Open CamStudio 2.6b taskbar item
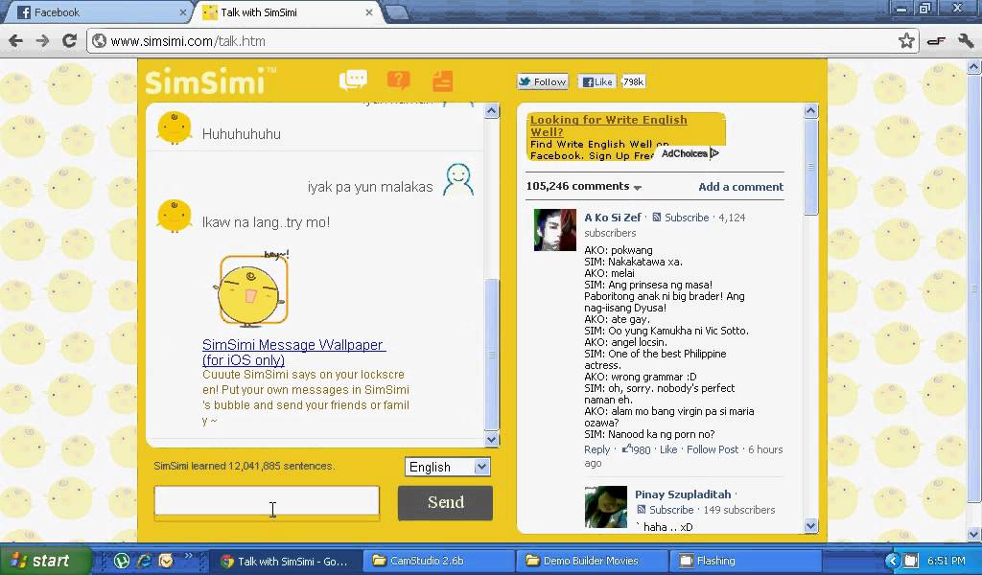The width and height of the screenshot is (982, 575). click(438, 561)
